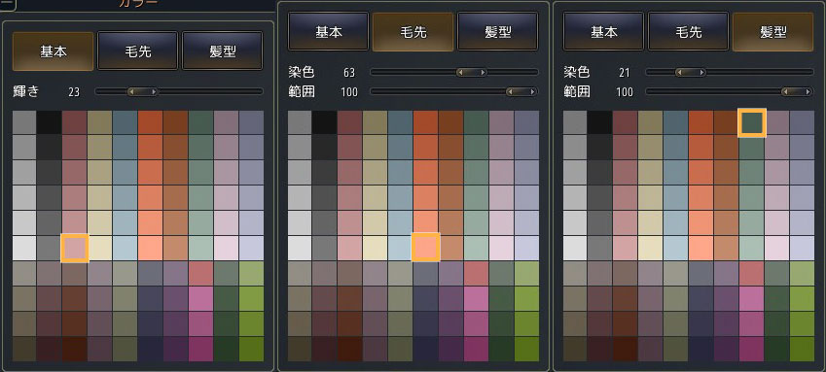The image size is (826, 372).
Task: Click the 範囲 label in the middle panel
Action: (x=302, y=92)
